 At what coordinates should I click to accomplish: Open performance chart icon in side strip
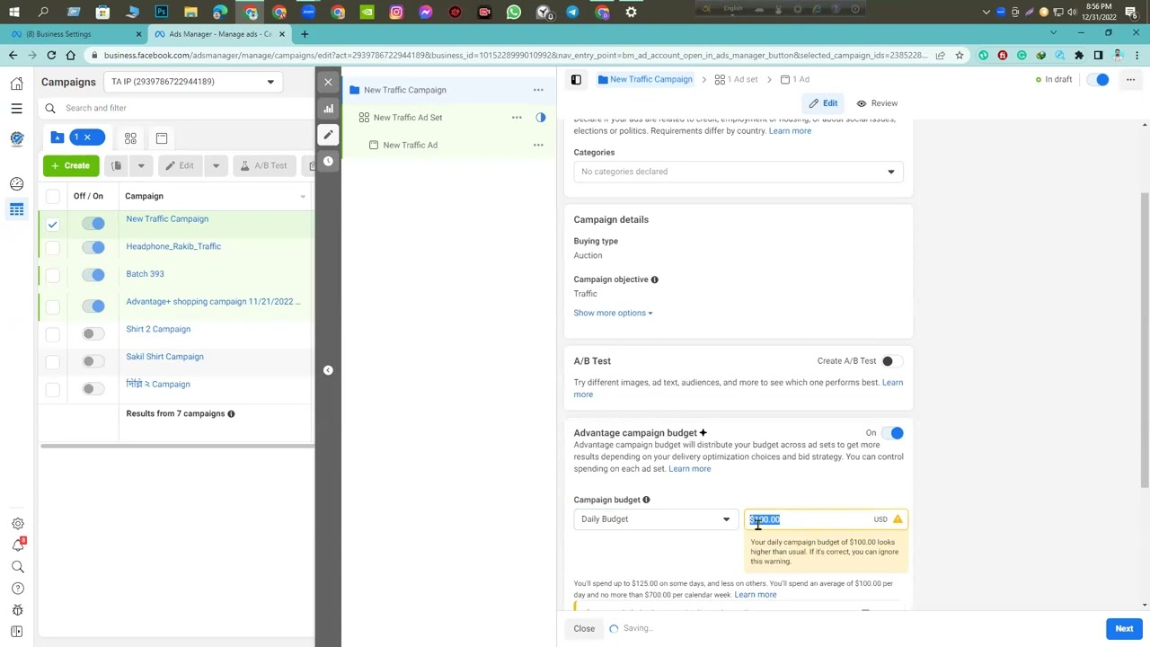[328, 109]
